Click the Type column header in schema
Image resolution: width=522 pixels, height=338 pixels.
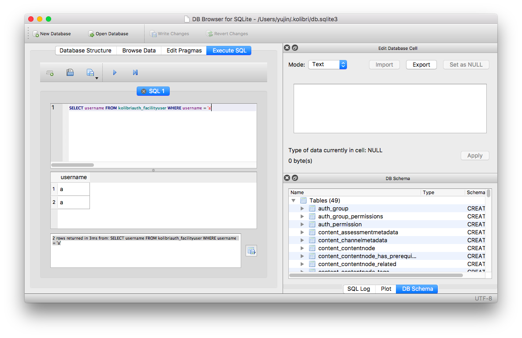(443, 193)
